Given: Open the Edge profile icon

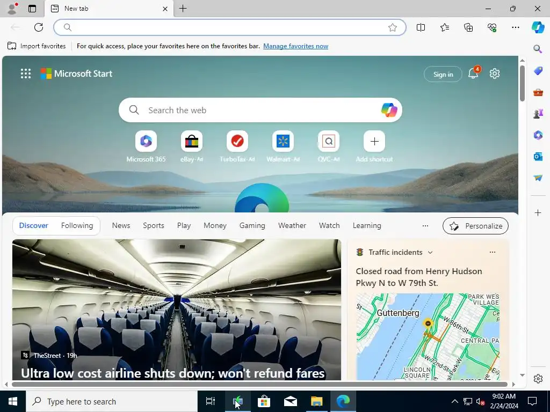Looking at the screenshot, I should [12, 9].
